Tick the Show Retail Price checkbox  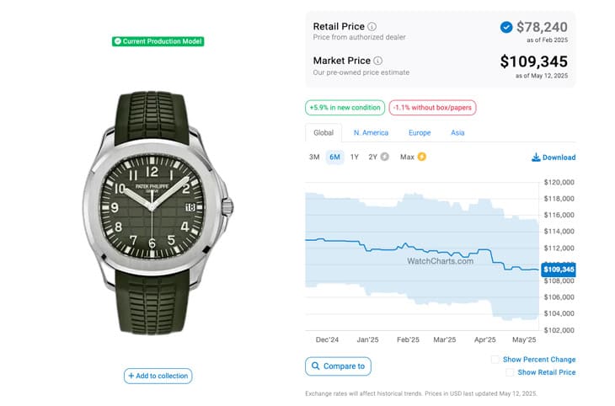510,372
